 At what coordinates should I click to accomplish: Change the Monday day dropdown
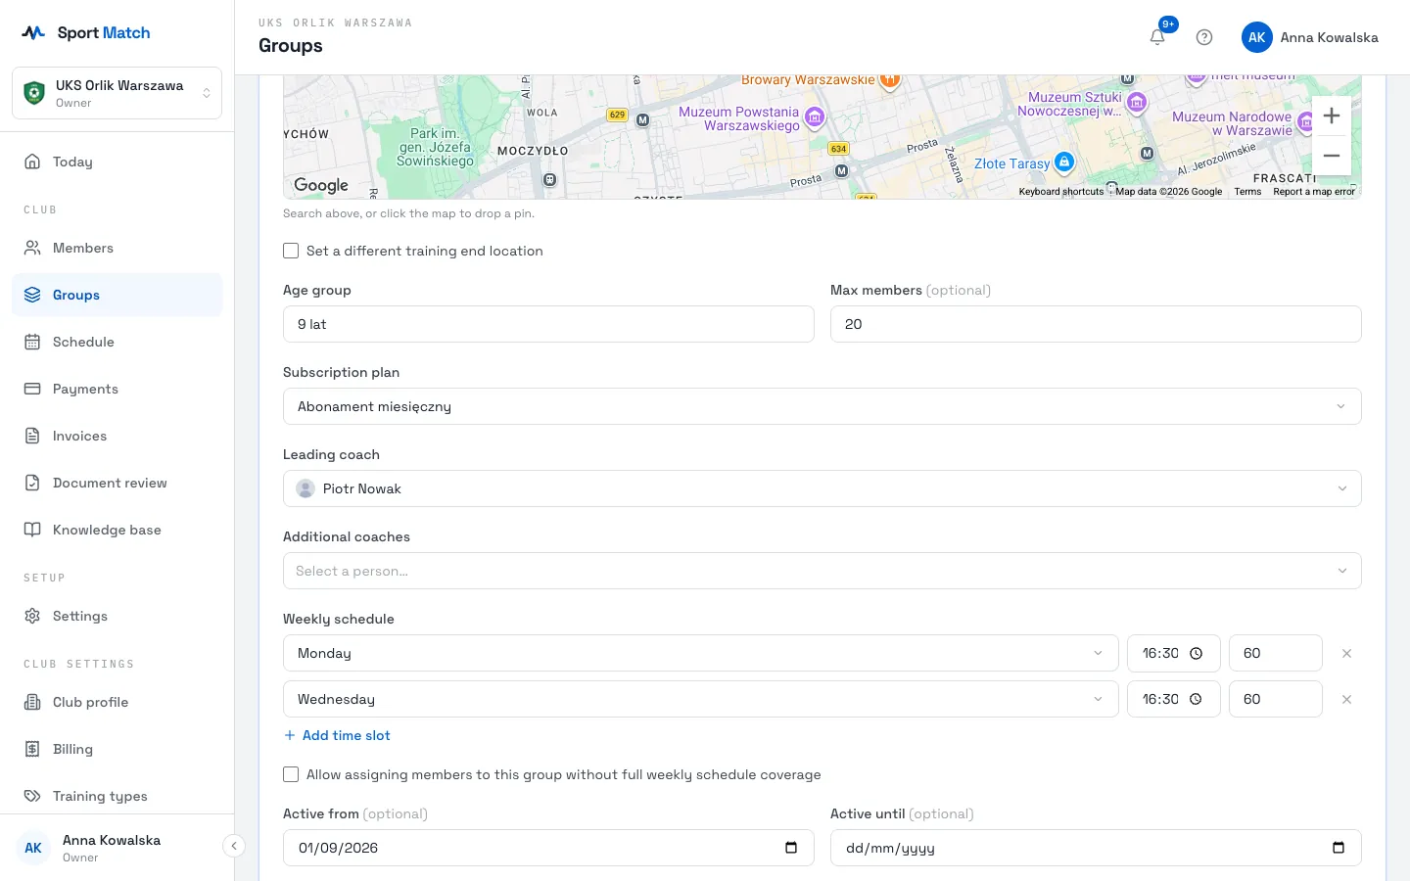[700, 653]
